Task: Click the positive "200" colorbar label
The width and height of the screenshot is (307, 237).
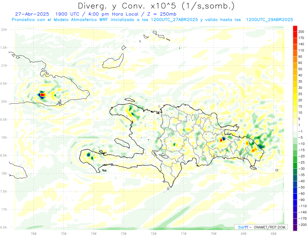Action: pos(302,32)
